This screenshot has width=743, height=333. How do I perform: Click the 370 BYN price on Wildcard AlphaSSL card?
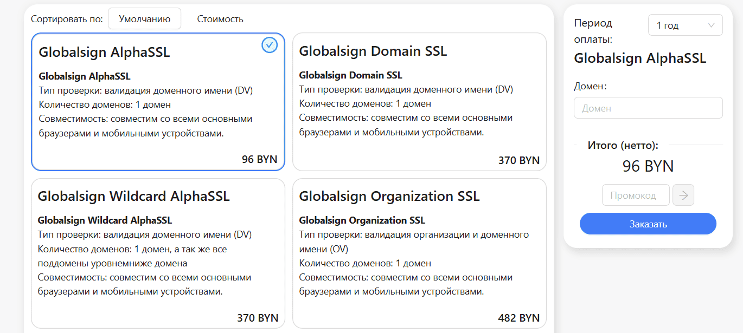[258, 318]
